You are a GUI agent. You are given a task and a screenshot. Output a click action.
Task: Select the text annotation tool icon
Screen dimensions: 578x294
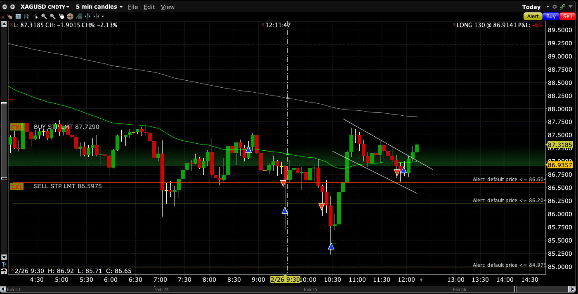pyautogui.click(x=18, y=16)
